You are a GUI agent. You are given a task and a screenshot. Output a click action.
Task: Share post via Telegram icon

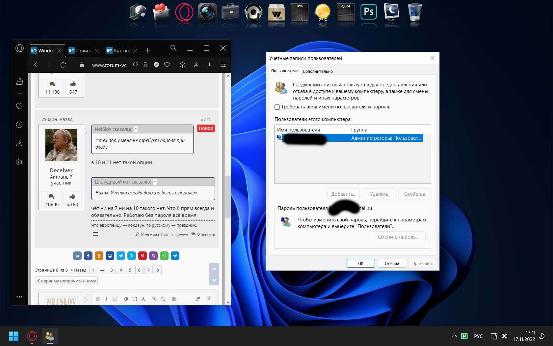175,256
